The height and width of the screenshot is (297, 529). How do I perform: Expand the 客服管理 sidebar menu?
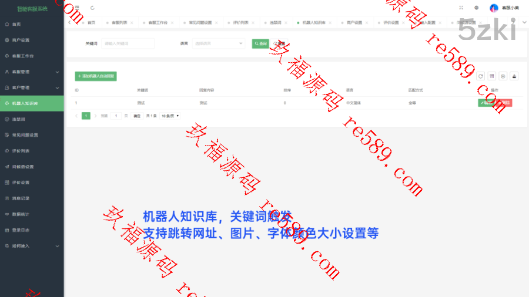pyautogui.click(x=32, y=72)
